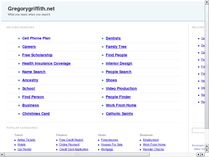209x157 pixels.
Task: Open Work From Home related search
Action: (121, 105)
